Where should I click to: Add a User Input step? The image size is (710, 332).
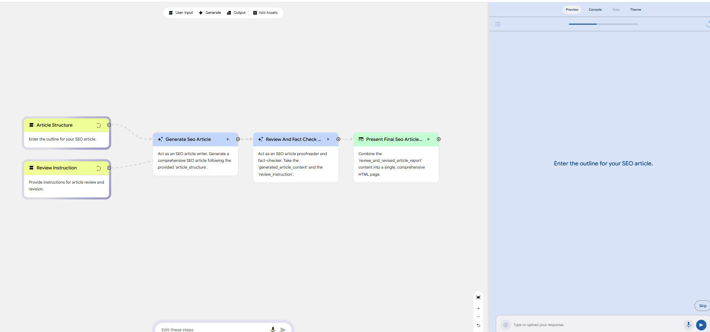click(x=181, y=13)
